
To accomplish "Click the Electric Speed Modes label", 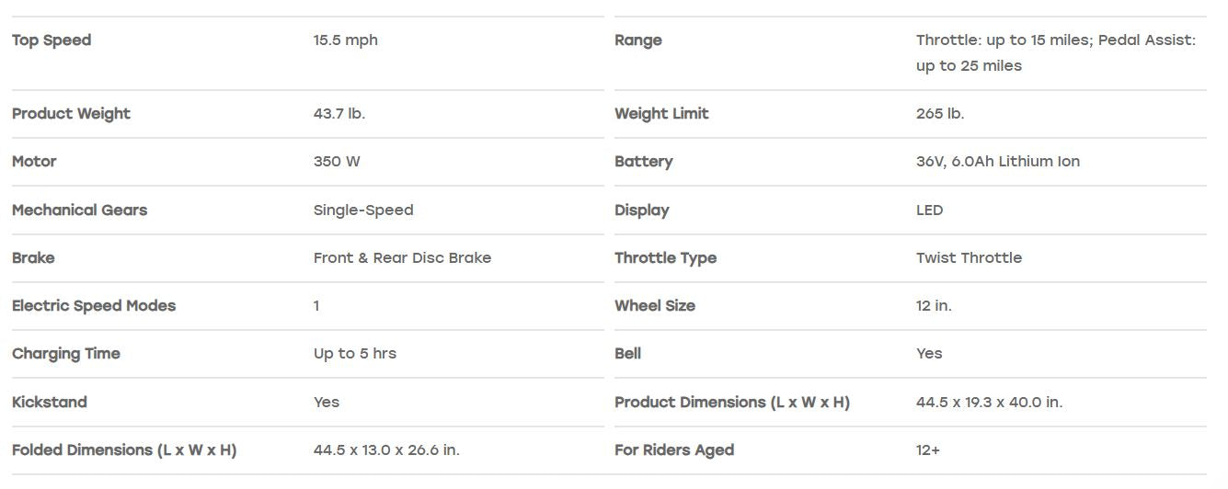I will click(94, 306).
